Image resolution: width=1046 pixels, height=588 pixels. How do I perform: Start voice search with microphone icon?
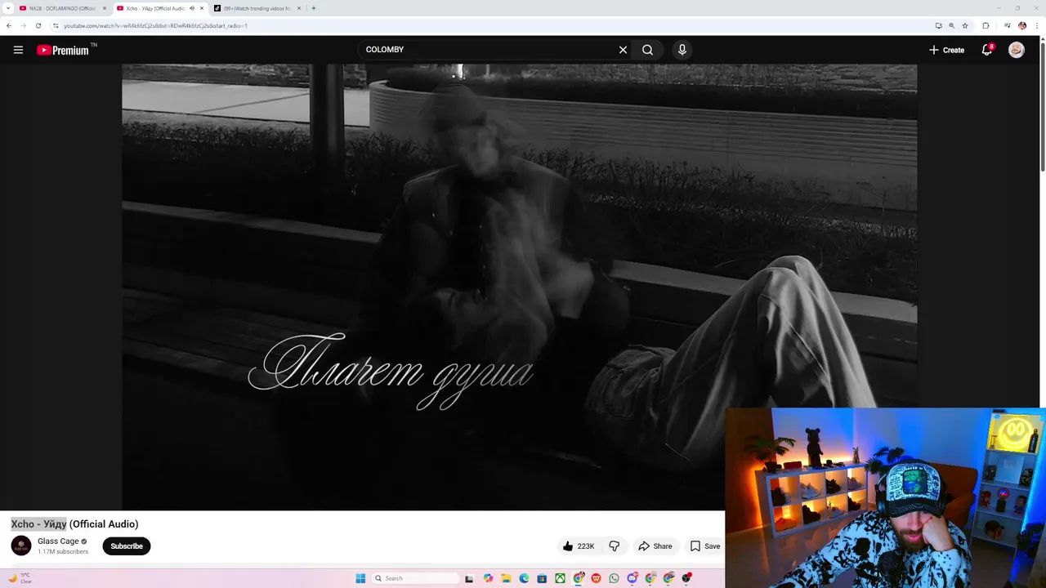[682, 50]
